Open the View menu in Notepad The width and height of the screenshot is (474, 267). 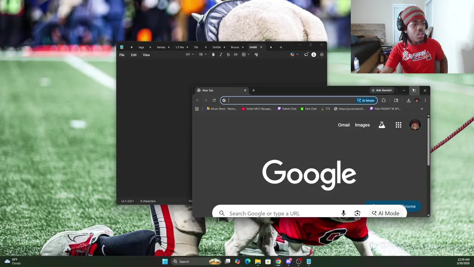[x=146, y=55]
